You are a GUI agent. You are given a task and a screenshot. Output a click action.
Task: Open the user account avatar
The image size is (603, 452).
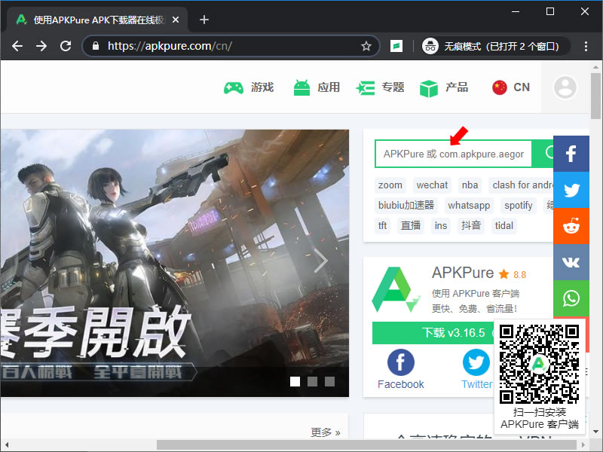pyautogui.click(x=565, y=87)
